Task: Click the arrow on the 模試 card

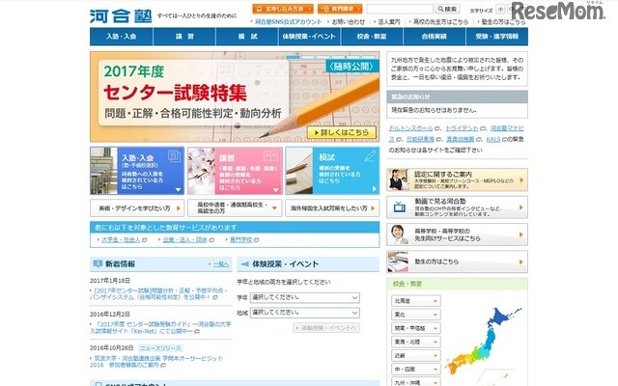Action: tap(374, 189)
